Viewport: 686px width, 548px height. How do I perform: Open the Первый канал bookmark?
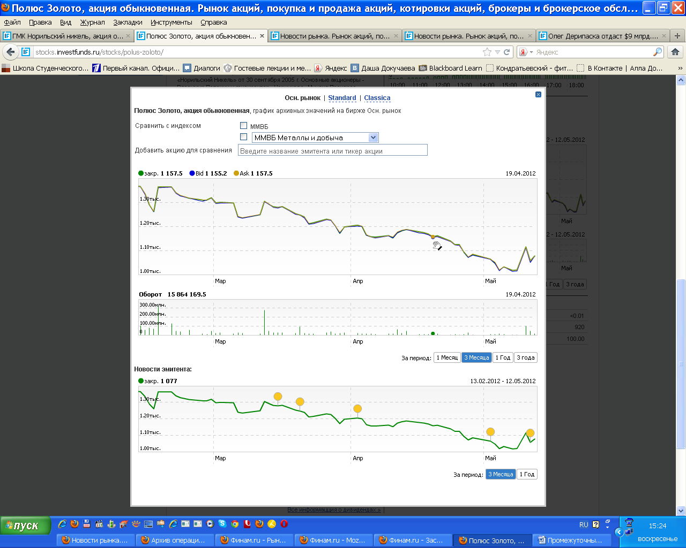coord(136,68)
